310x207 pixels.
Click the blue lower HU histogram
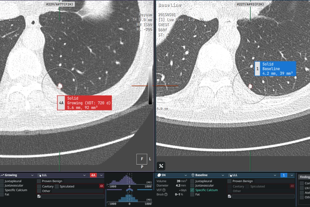pos(129,198)
